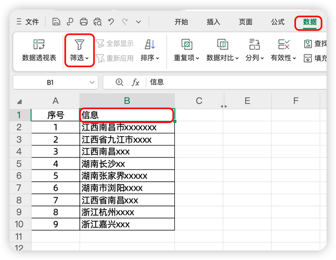The width and height of the screenshot is (336, 260).
Task: Click cell 浙江杭州xxxx
Action: [127, 212]
